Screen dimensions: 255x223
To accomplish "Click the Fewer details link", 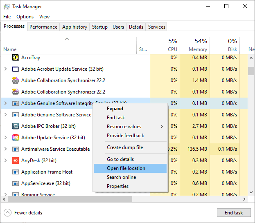I will point(28,213).
